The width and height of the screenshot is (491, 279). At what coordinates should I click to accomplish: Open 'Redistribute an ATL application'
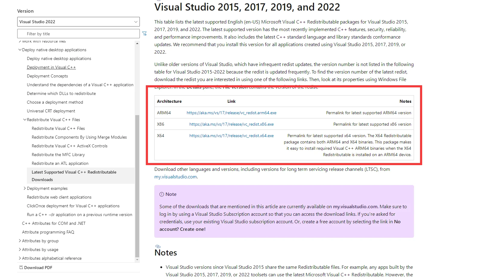(60, 163)
